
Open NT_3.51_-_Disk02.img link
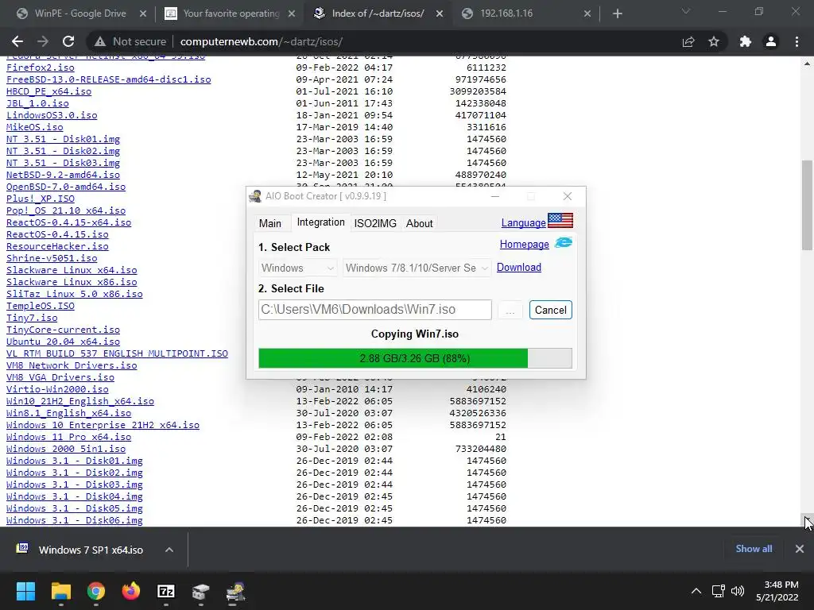pyautogui.click(x=63, y=151)
